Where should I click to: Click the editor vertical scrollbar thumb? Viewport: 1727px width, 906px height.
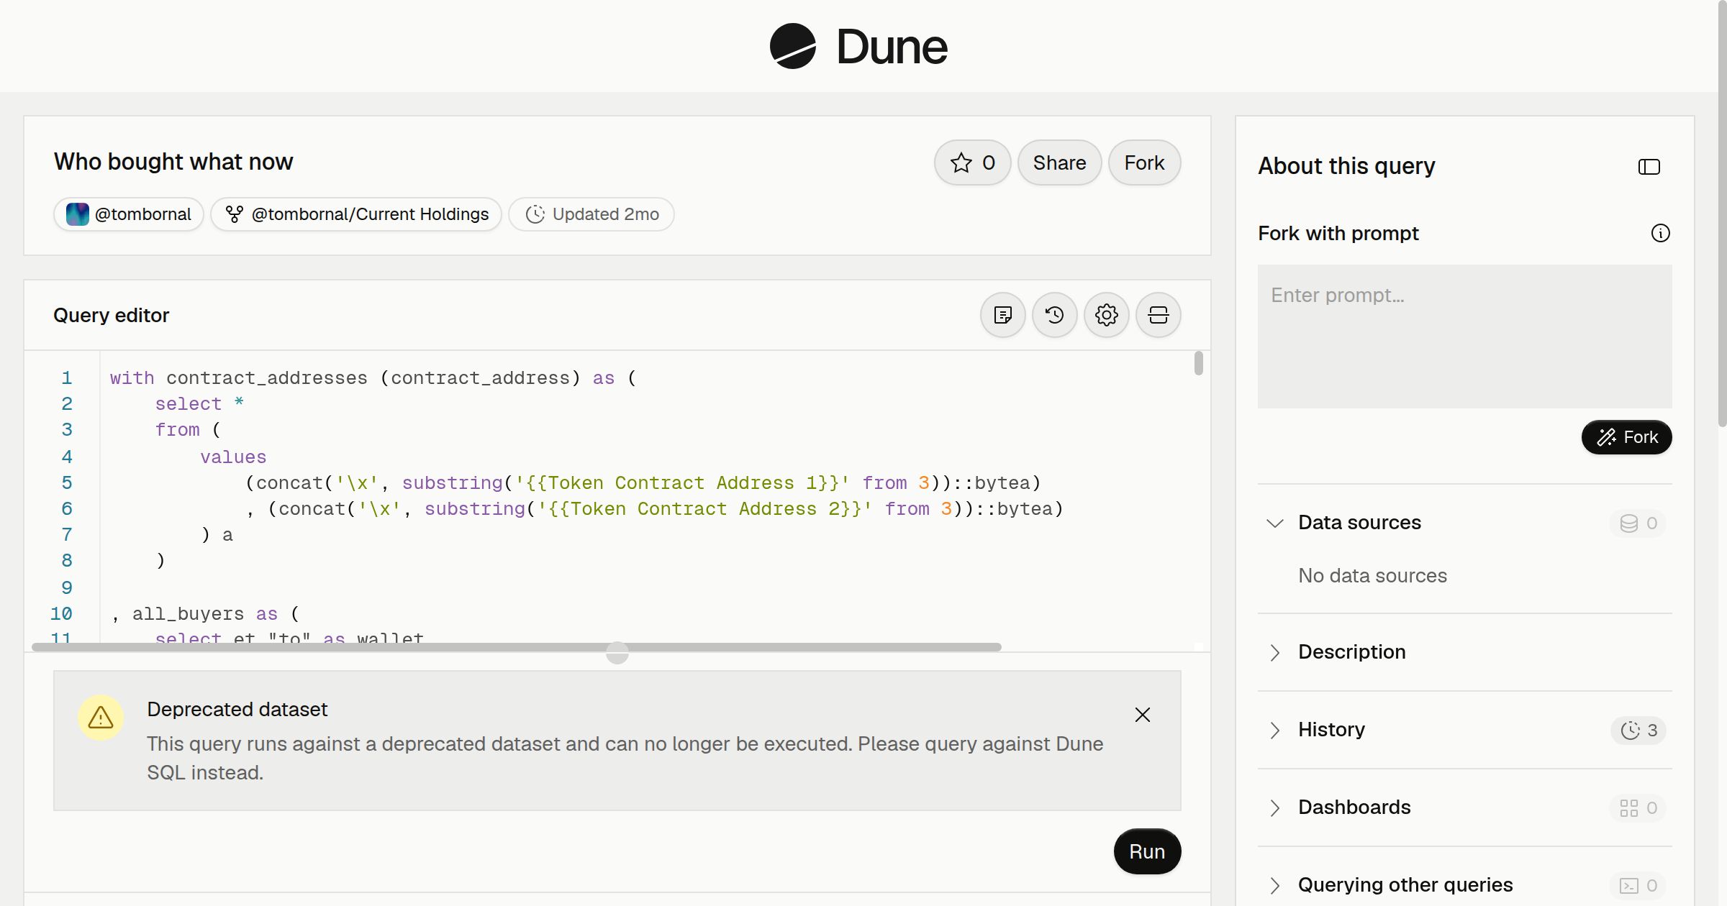1198,363
